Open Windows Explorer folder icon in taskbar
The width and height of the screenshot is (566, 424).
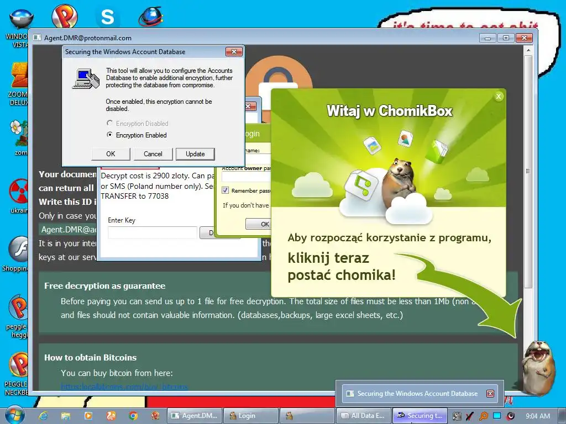pos(65,416)
